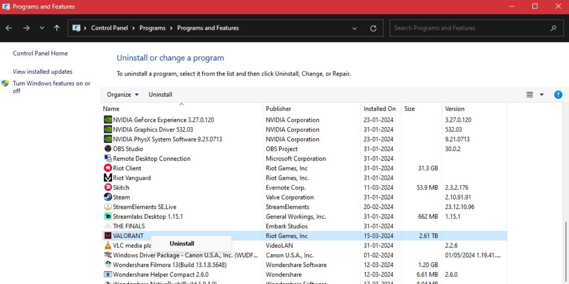Click the Skitch program icon
This screenshot has height=284, width=569.
107,187
